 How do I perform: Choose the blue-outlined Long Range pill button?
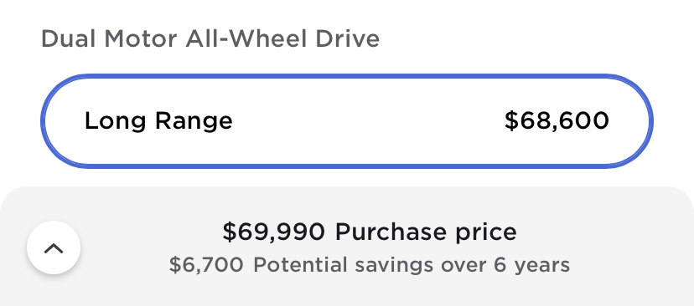347,121
